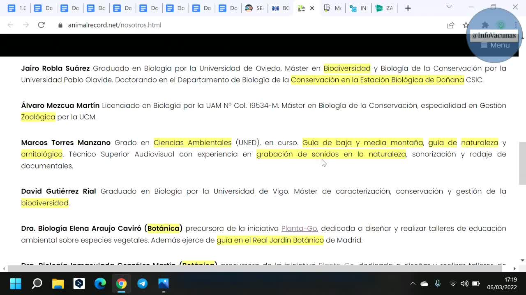
Task: Switch to the 'SE' browser tab
Action: point(254,8)
